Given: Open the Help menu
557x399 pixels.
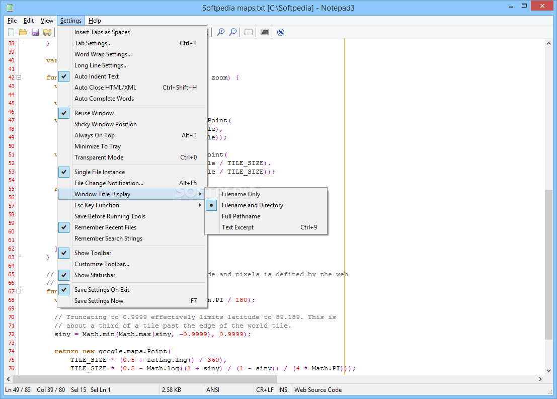Looking at the screenshot, I should [x=95, y=21].
